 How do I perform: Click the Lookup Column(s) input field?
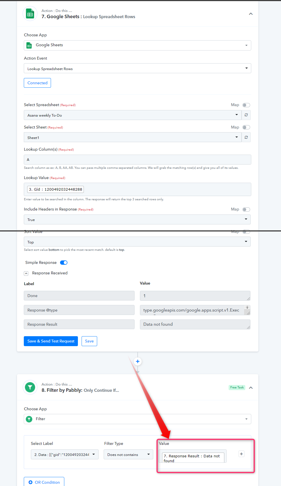(x=137, y=159)
